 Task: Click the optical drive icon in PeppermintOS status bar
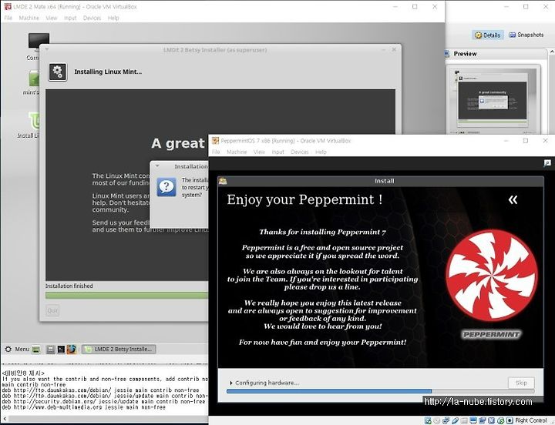tap(437, 420)
